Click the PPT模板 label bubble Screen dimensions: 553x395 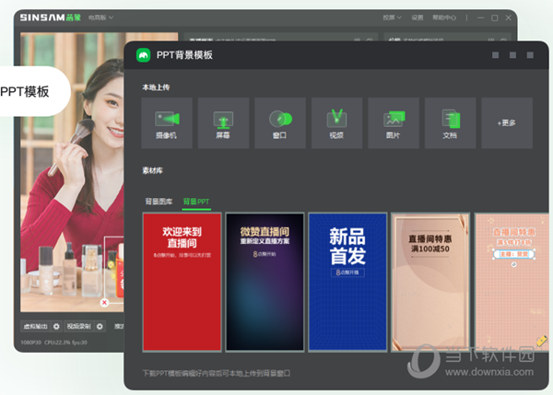pos(31,92)
